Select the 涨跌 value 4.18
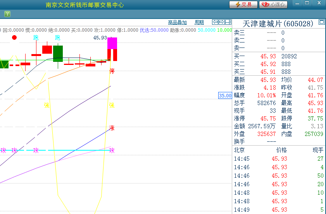 [x=270, y=88]
